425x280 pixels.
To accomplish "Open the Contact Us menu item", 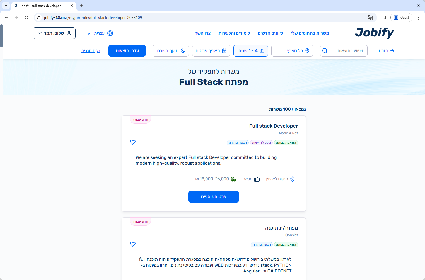I will 203,33.
